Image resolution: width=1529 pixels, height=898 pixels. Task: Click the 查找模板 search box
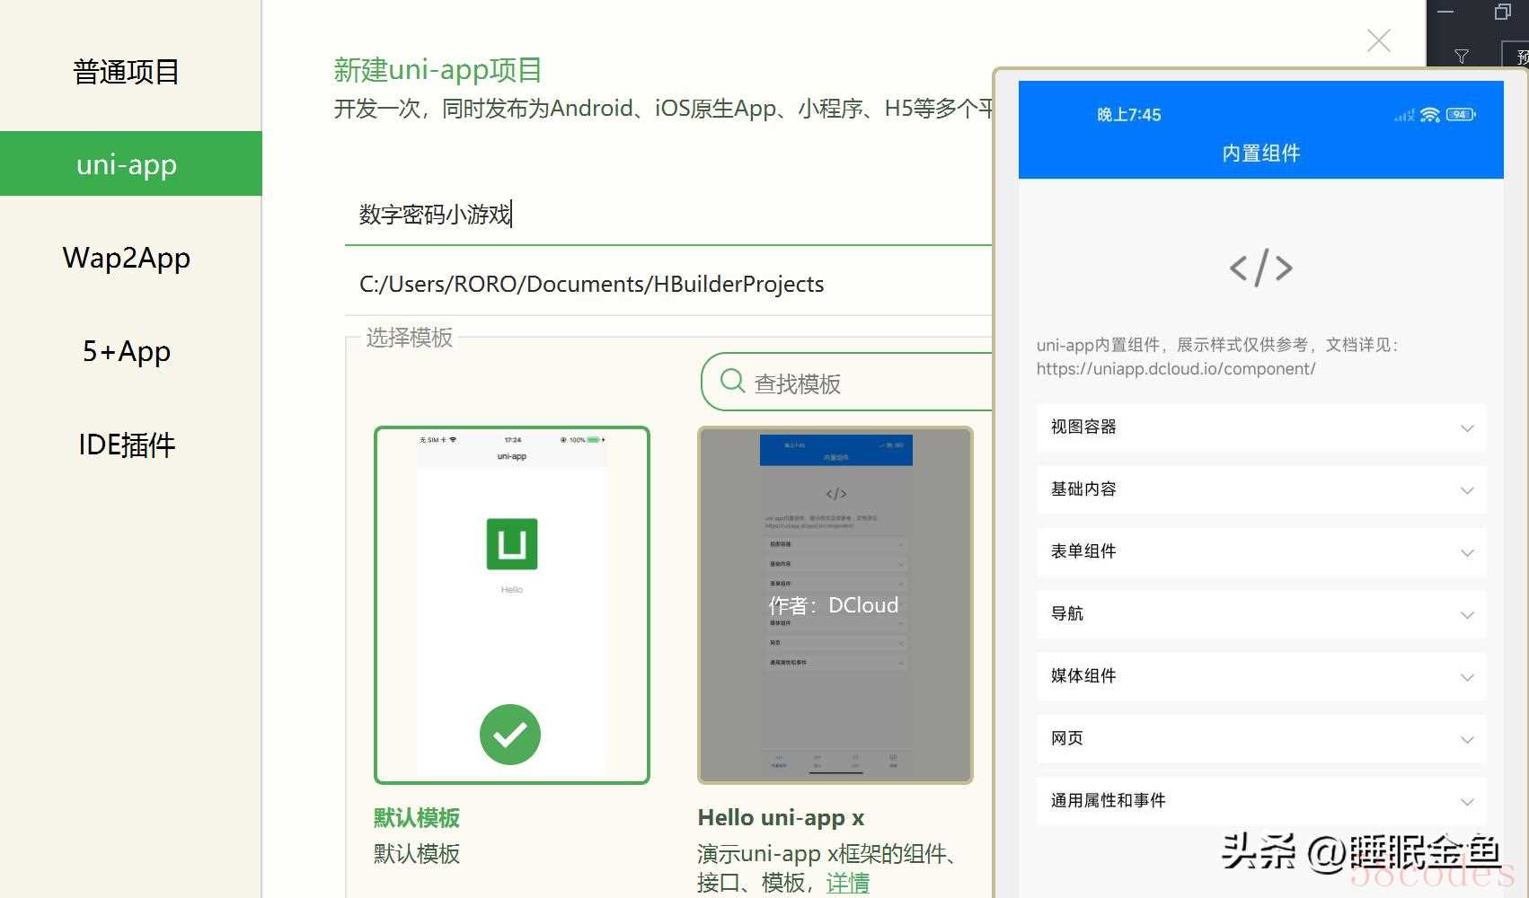pos(847,383)
